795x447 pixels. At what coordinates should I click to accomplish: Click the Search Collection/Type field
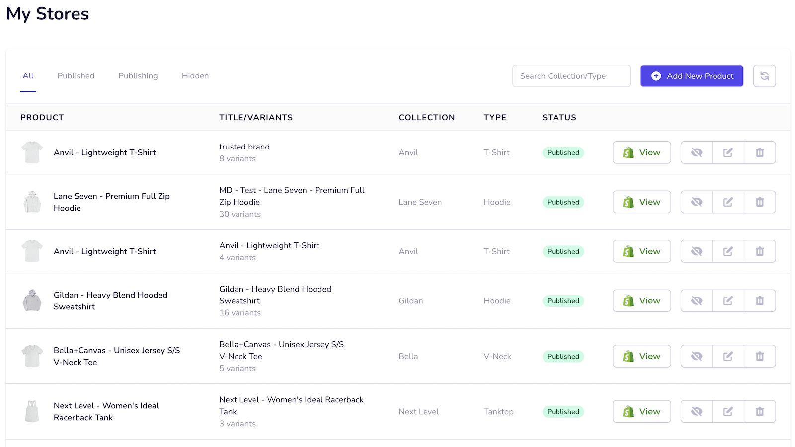click(571, 75)
